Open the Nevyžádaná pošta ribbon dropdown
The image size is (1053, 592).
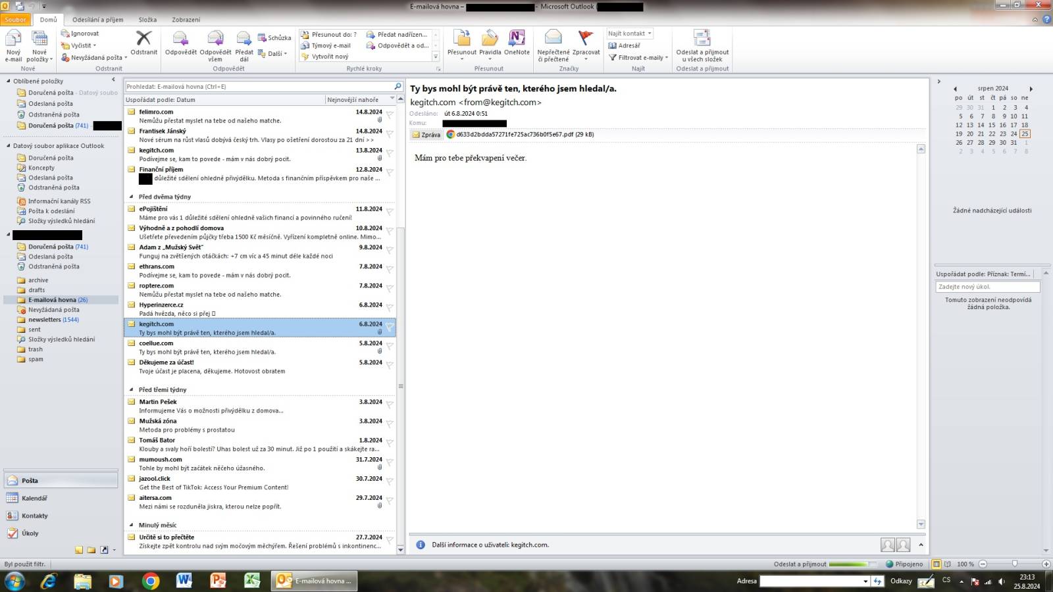tap(93, 57)
